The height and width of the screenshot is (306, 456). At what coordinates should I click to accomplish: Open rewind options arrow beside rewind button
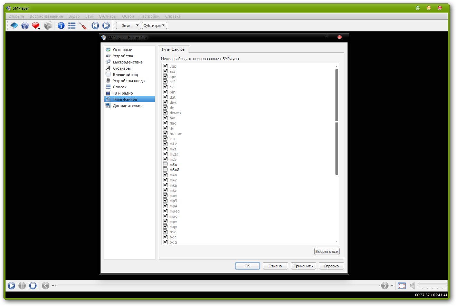[53, 286]
